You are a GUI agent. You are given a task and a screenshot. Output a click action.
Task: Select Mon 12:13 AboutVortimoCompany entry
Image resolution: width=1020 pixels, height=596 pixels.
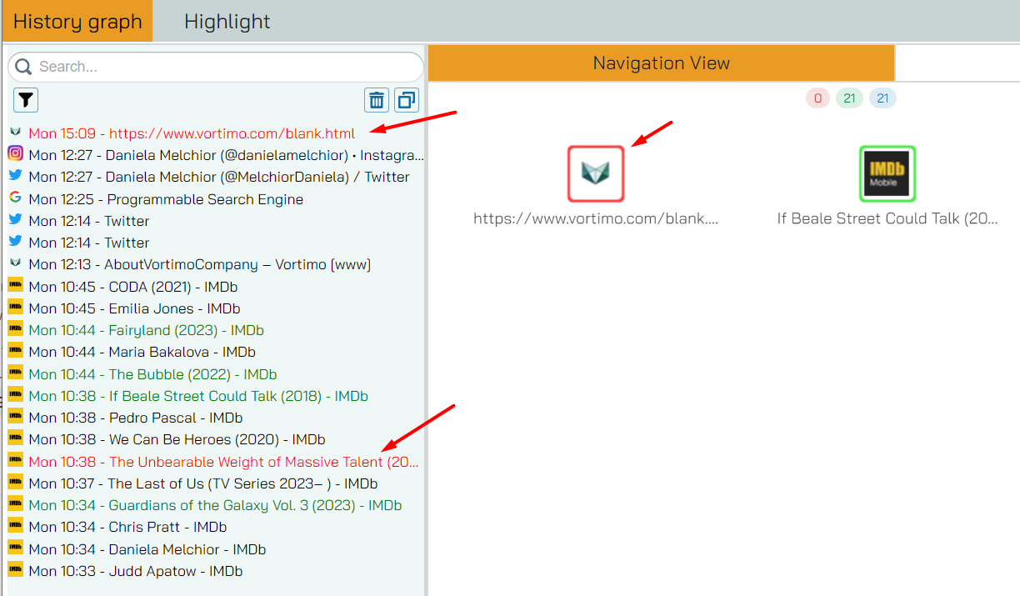click(200, 264)
